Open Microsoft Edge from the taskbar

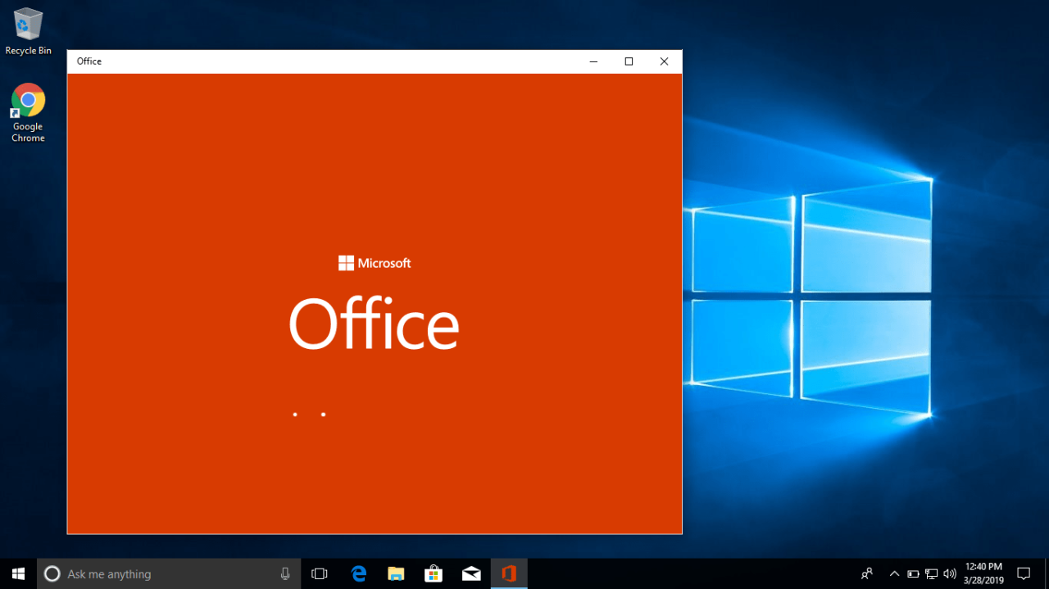[x=358, y=573]
